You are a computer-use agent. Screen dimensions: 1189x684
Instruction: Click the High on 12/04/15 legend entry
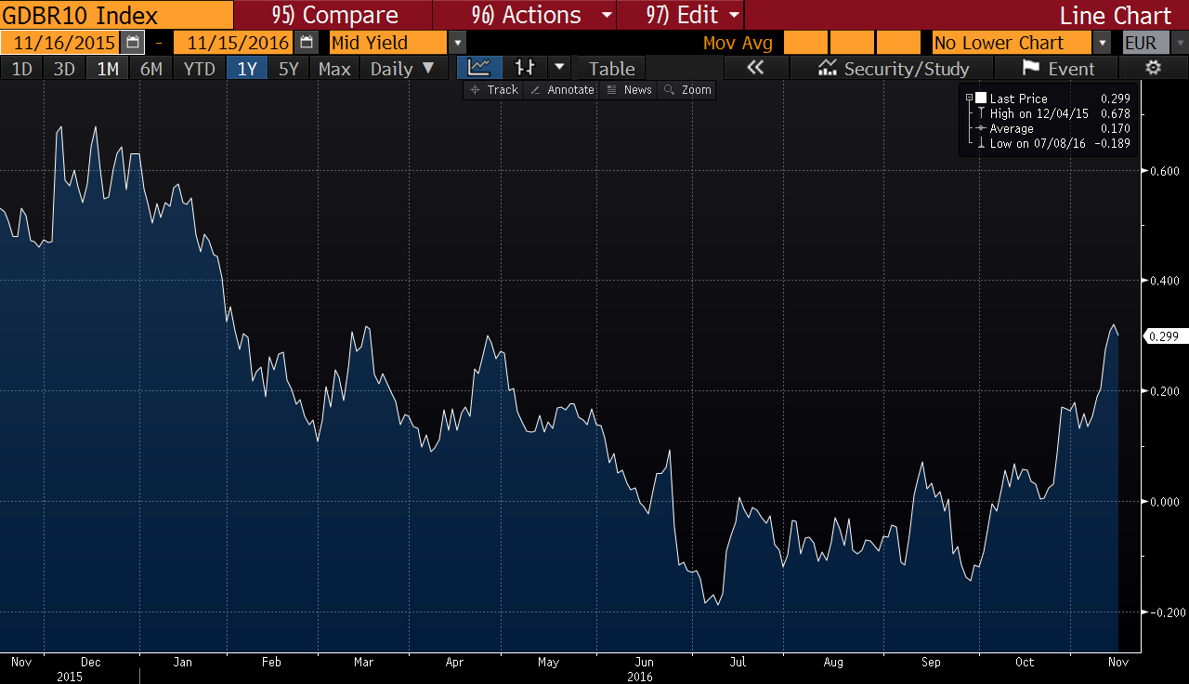(1039, 113)
